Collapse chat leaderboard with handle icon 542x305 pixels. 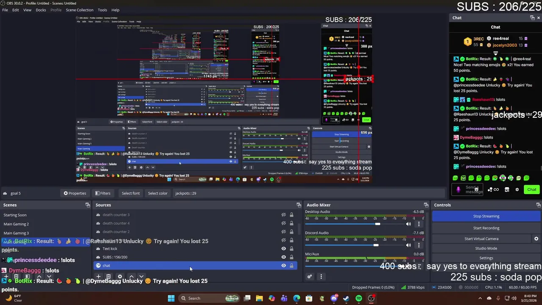495,53
